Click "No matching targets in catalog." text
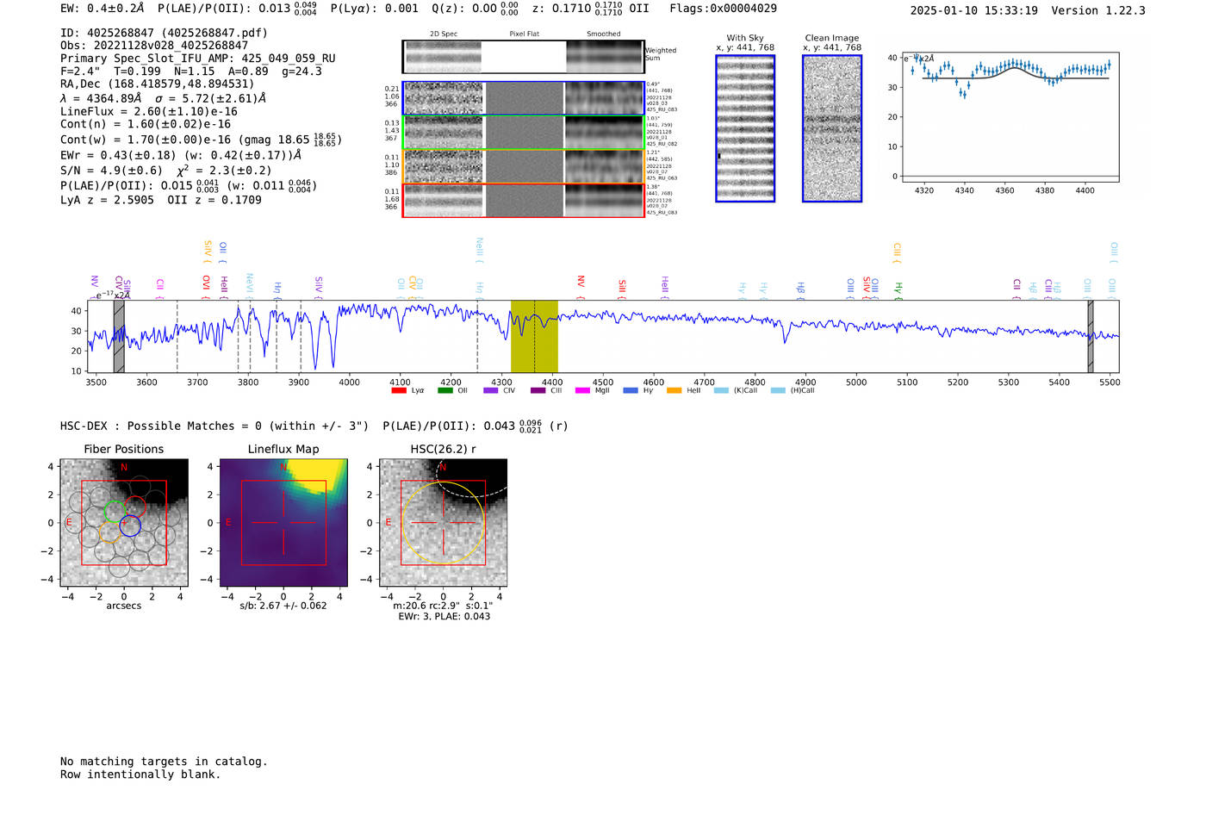Screen dimensions: 1206x821 164,762
